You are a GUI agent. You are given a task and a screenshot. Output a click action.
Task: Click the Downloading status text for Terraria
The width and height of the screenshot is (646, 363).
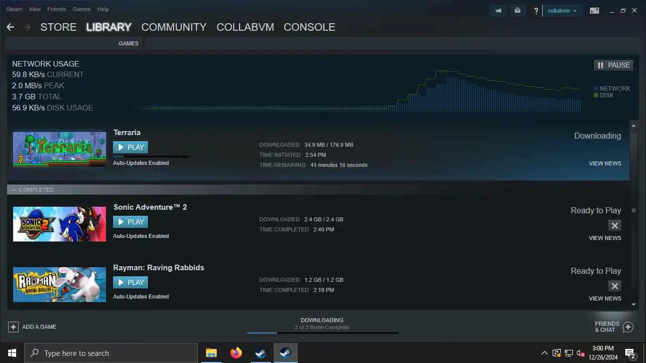coord(598,136)
